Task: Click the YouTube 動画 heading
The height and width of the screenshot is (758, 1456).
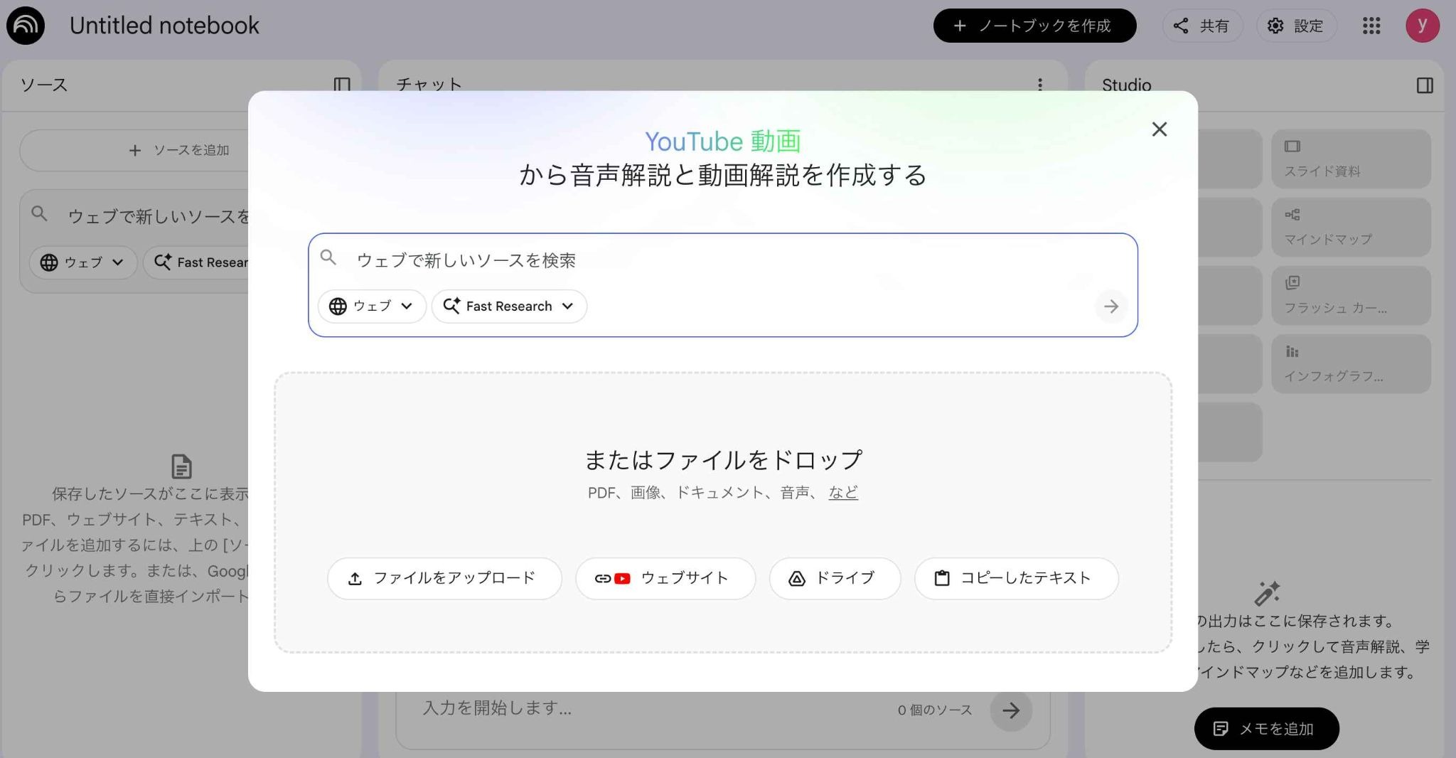Action: click(722, 142)
